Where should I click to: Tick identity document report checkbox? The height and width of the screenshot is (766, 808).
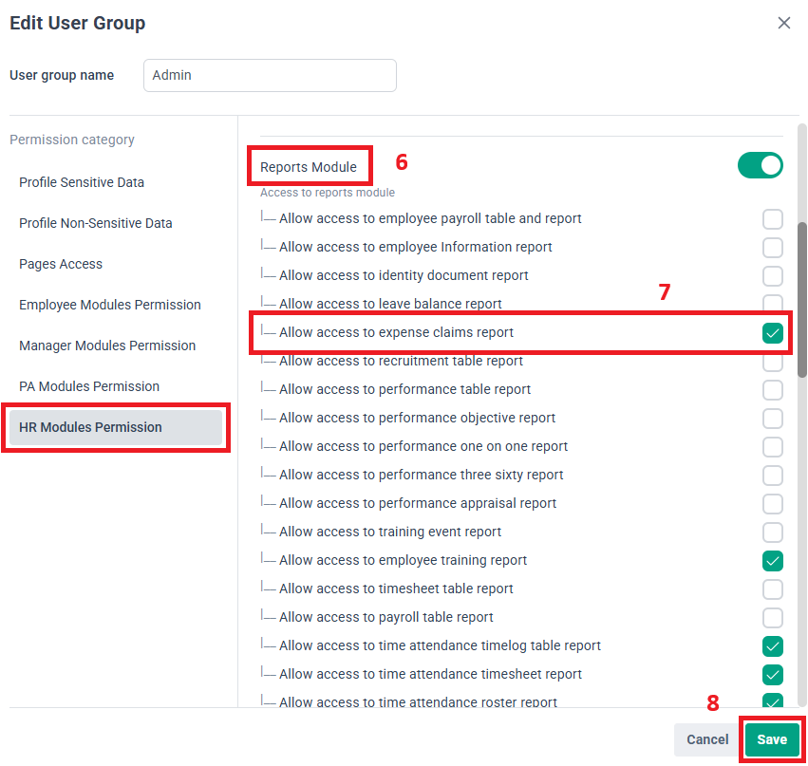coord(773,276)
